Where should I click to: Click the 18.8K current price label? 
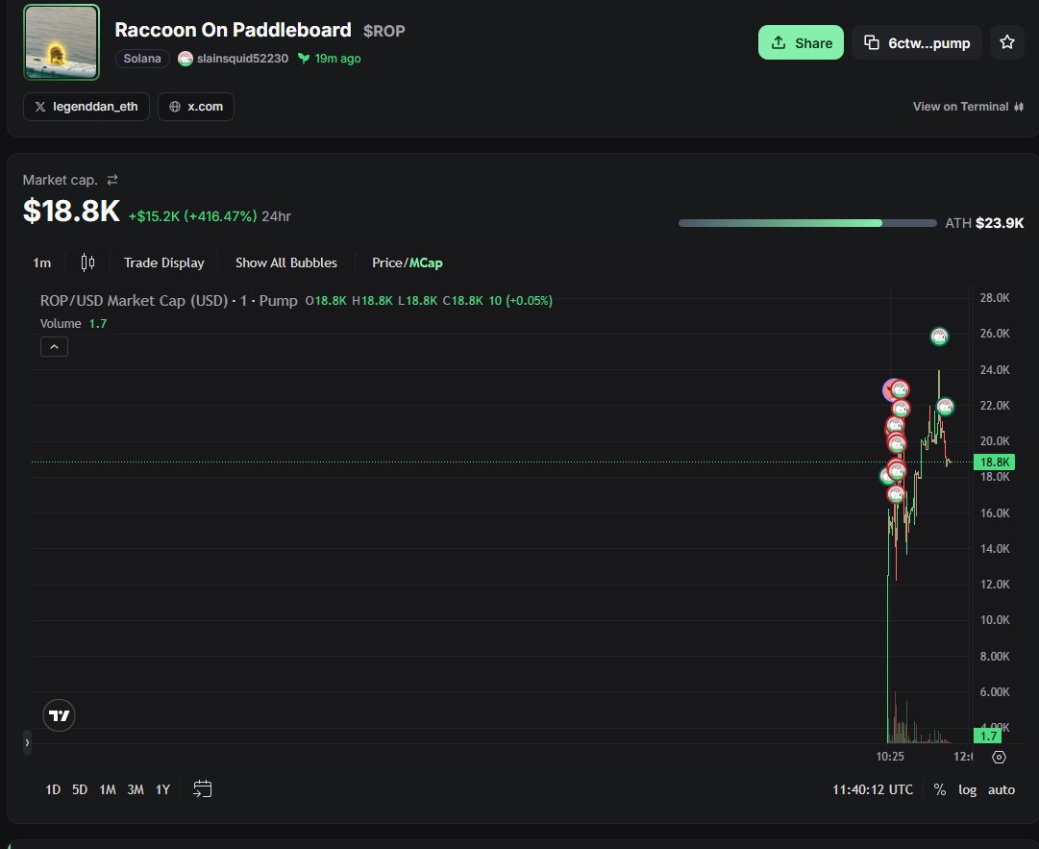(994, 462)
